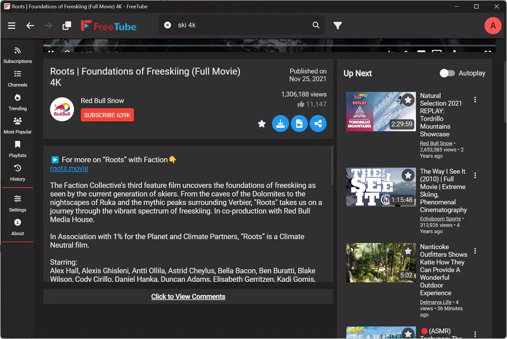The height and width of the screenshot is (339, 507).
Task: Open the hamburger menu to collapse sidebar
Action: coord(11,25)
